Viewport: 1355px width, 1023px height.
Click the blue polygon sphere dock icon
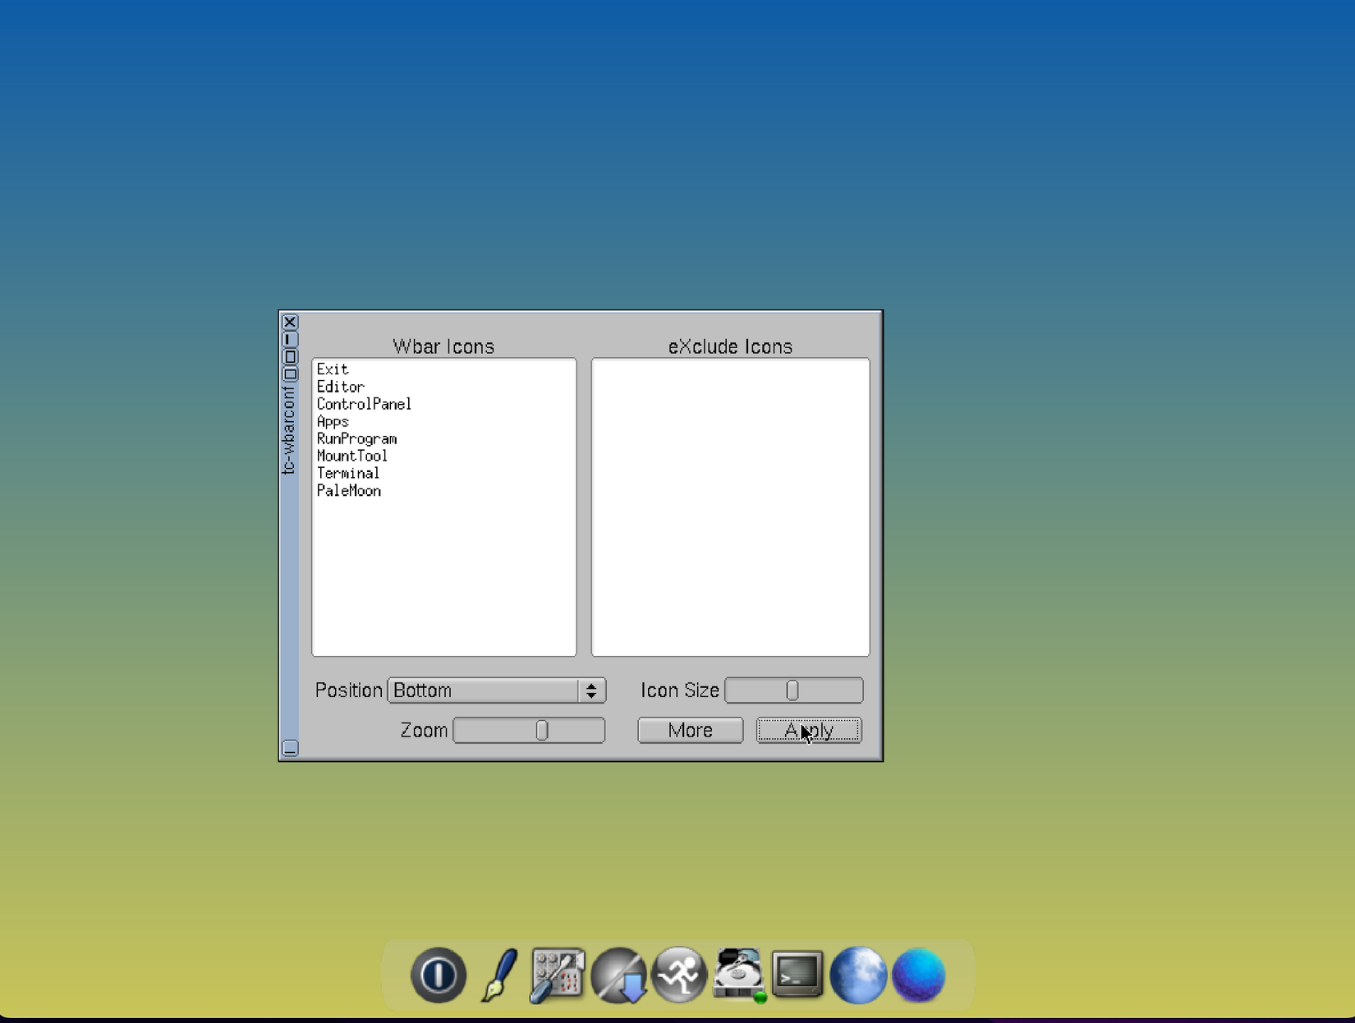coord(918,975)
